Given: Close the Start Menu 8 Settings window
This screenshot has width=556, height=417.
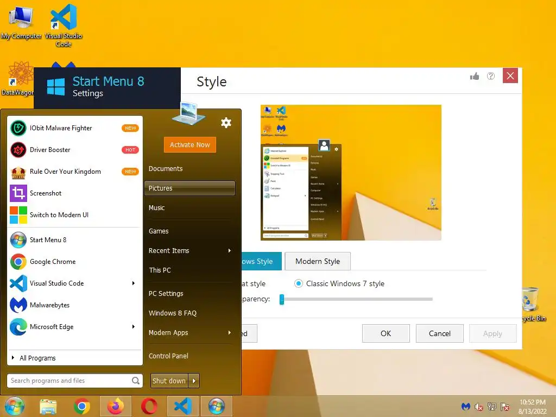Looking at the screenshot, I should 510,76.
